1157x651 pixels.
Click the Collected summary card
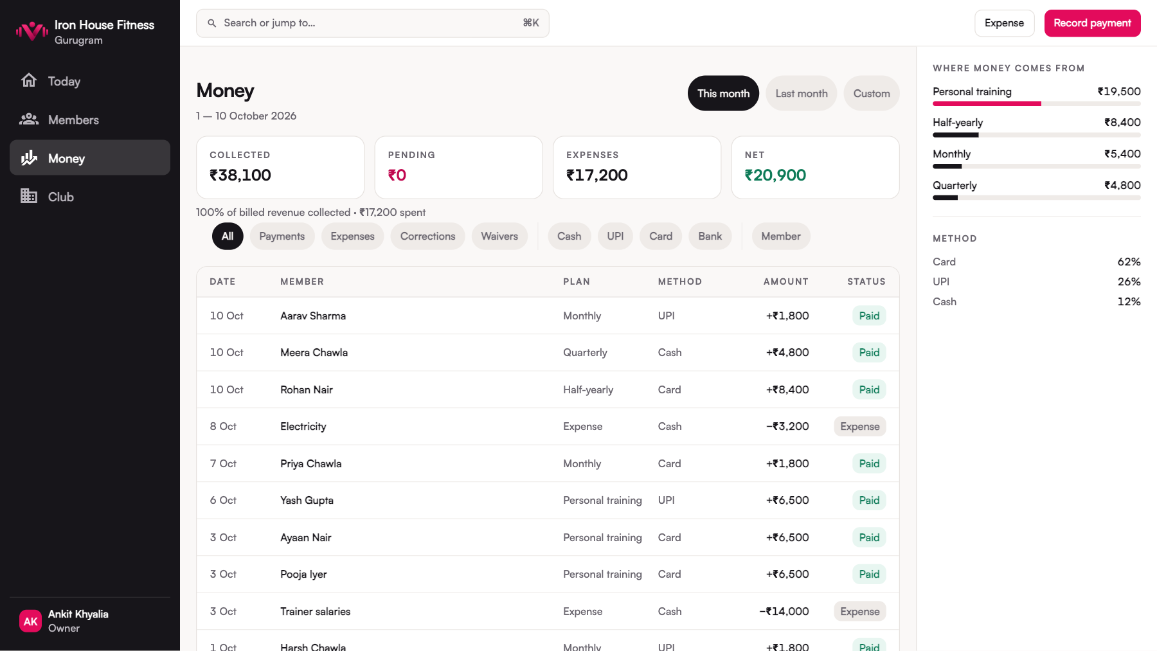point(280,167)
